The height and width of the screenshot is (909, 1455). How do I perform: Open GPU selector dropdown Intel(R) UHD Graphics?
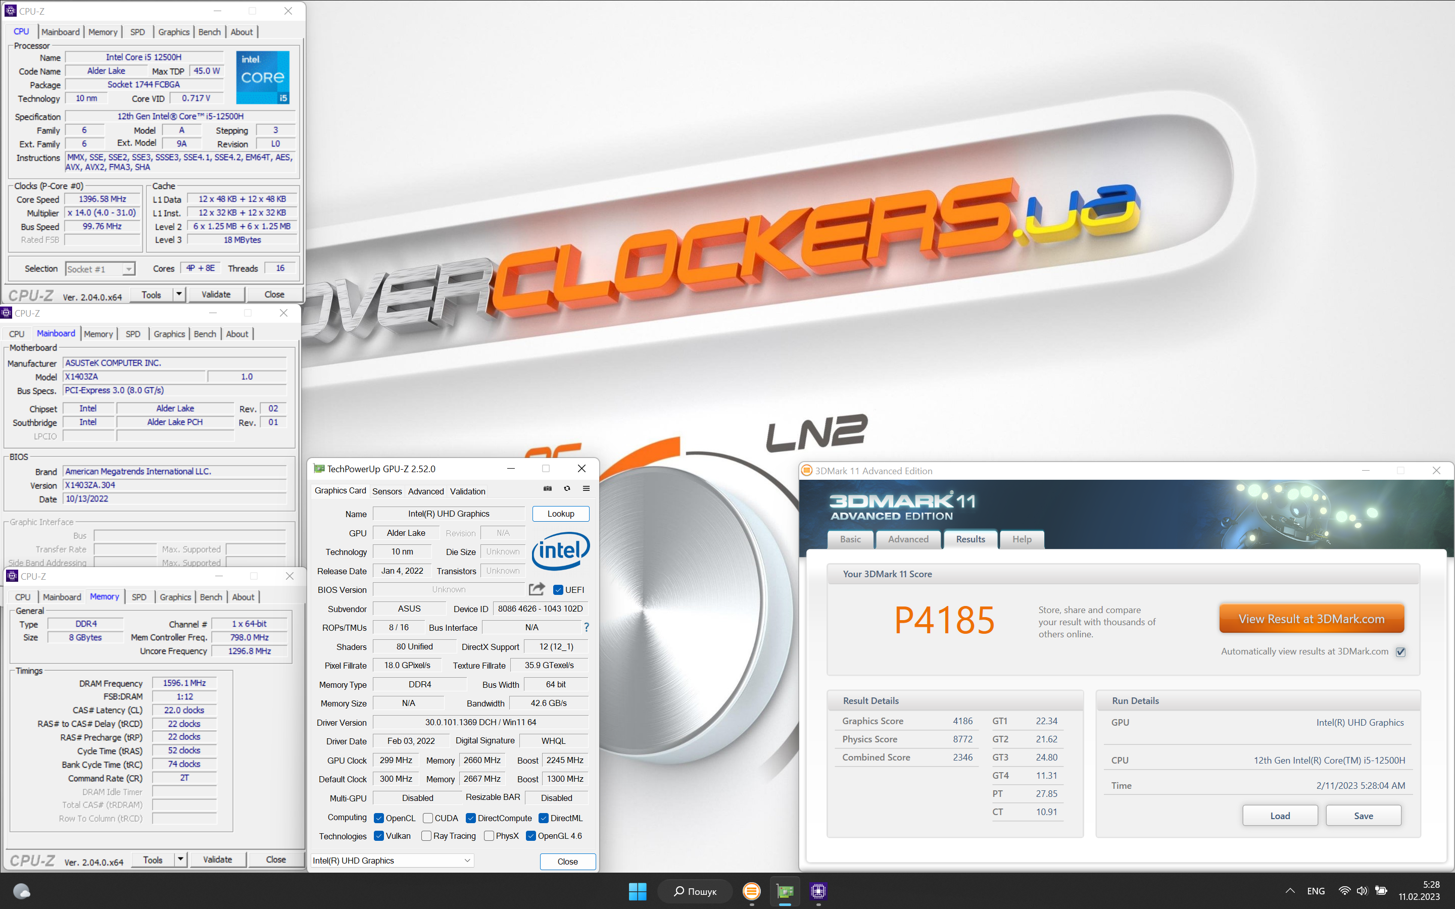(392, 861)
